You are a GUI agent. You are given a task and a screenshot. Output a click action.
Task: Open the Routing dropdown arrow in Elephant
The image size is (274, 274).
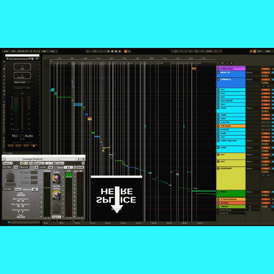click(x=43, y=163)
